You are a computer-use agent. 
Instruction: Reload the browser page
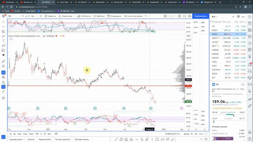coord(11,7)
